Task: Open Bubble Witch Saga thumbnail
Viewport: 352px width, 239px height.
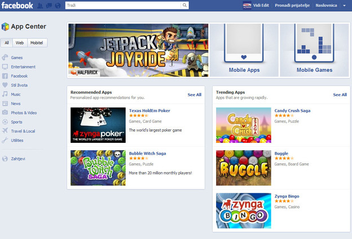Action: (x=98, y=168)
